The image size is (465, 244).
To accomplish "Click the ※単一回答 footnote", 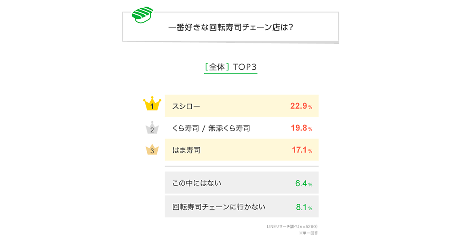I will 308,233.
